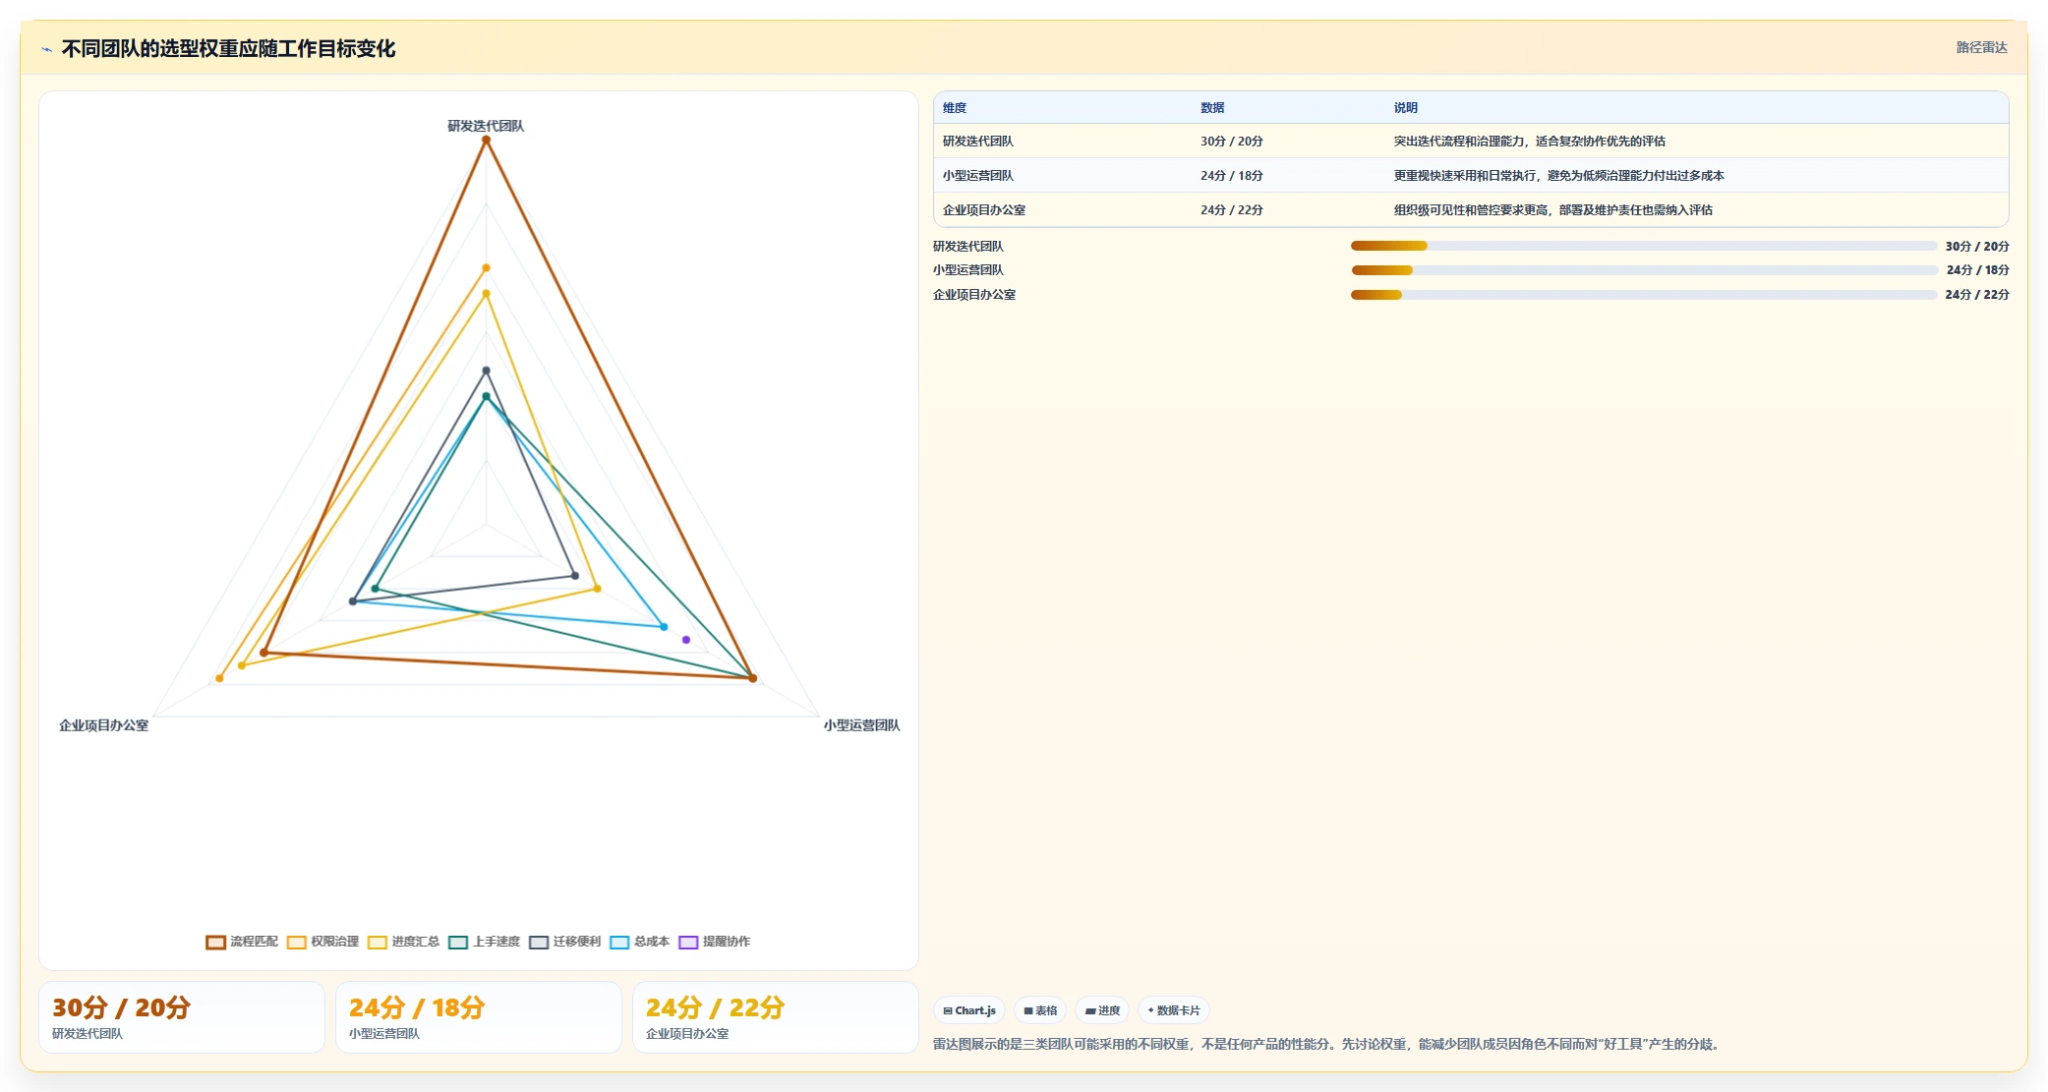Click the small icon before the panel title
2048x1092 pixels.
click(x=46, y=49)
